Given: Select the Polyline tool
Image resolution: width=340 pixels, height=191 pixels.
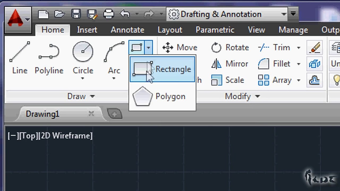Looking at the screenshot, I should coord(49,58).
